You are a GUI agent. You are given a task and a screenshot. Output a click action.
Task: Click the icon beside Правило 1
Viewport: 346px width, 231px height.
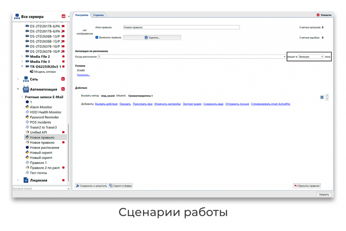(27, 163)
